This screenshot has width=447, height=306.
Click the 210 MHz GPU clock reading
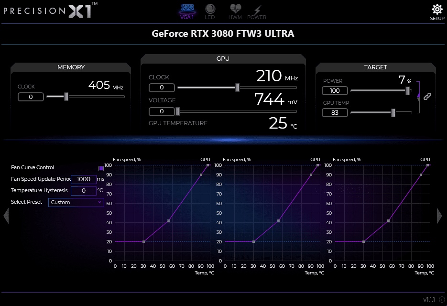point(277,76)
